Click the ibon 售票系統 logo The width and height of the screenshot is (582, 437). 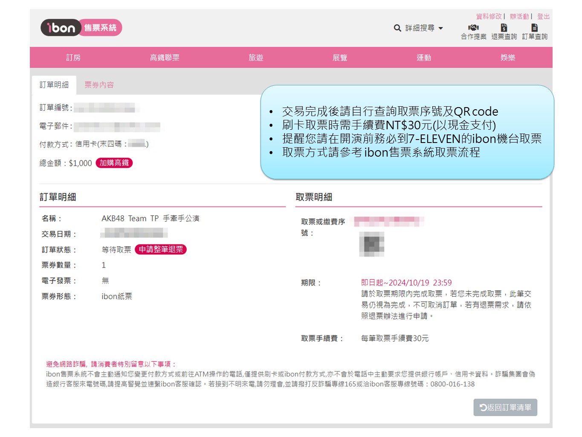[81, 28]
